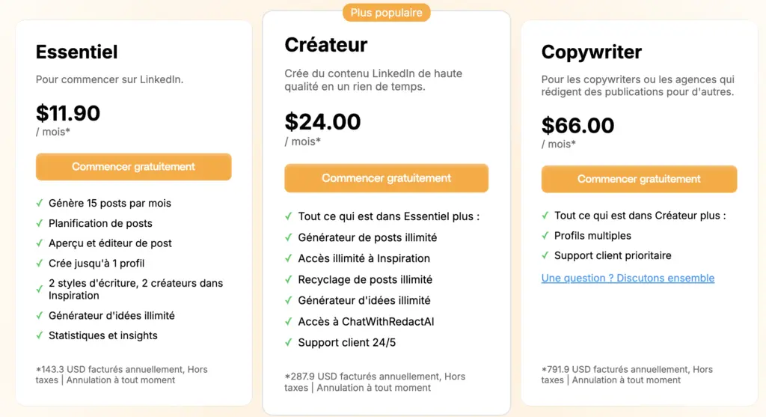
Task: Start free with the Créateur plan button
Action: click(386, 178)
